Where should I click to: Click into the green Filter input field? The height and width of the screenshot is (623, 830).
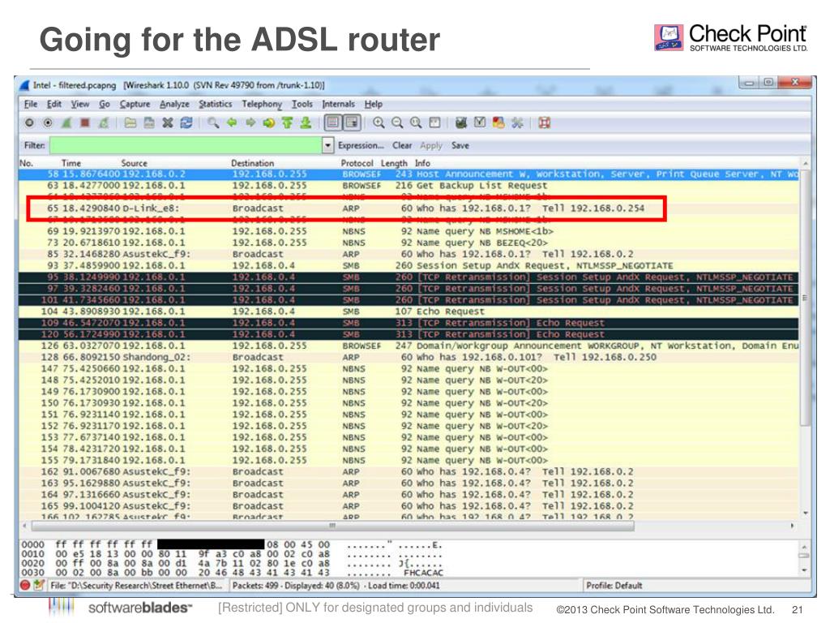pyautogui.click(x=186, y=145)
